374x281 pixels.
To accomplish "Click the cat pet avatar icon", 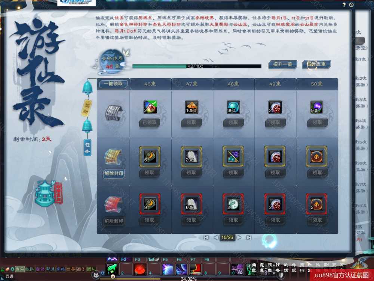I will (x=96, y=275).
